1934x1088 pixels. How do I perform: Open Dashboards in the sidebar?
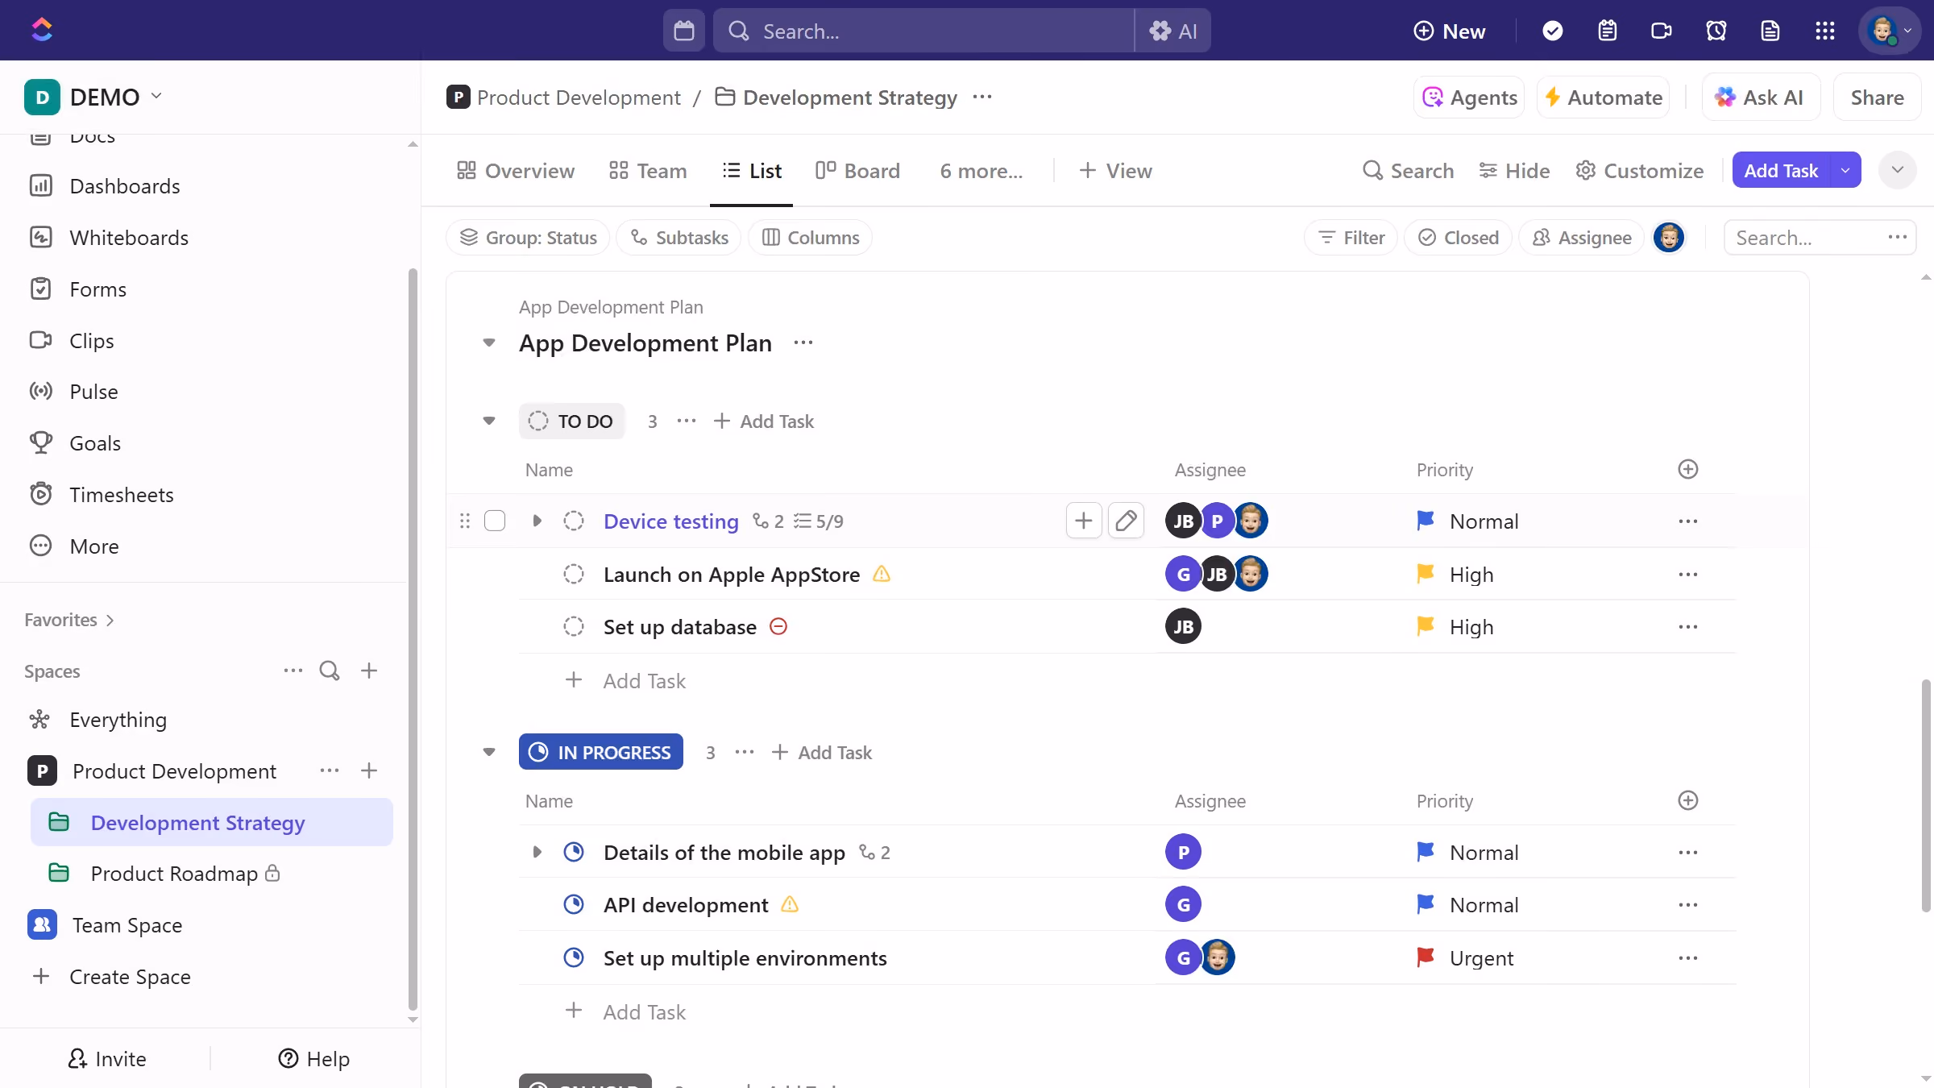point(125,186)
